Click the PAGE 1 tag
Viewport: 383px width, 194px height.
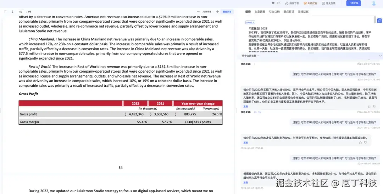coord(250,22)
